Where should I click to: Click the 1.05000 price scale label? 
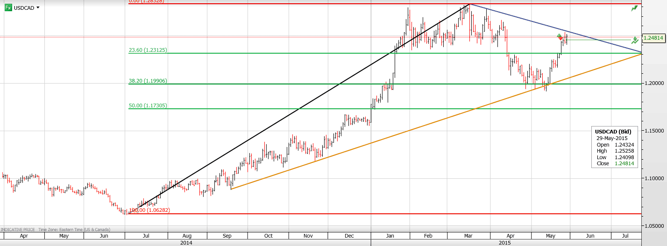tap(654, 225)
